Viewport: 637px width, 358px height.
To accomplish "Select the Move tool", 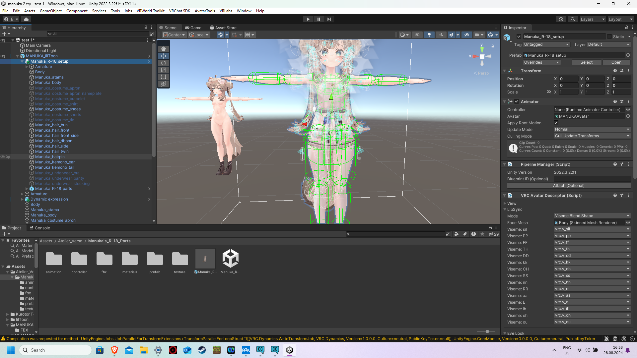I will (x=164, y=56).
